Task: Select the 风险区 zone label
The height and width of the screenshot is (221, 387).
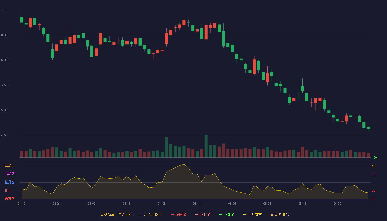Action: 10,166
